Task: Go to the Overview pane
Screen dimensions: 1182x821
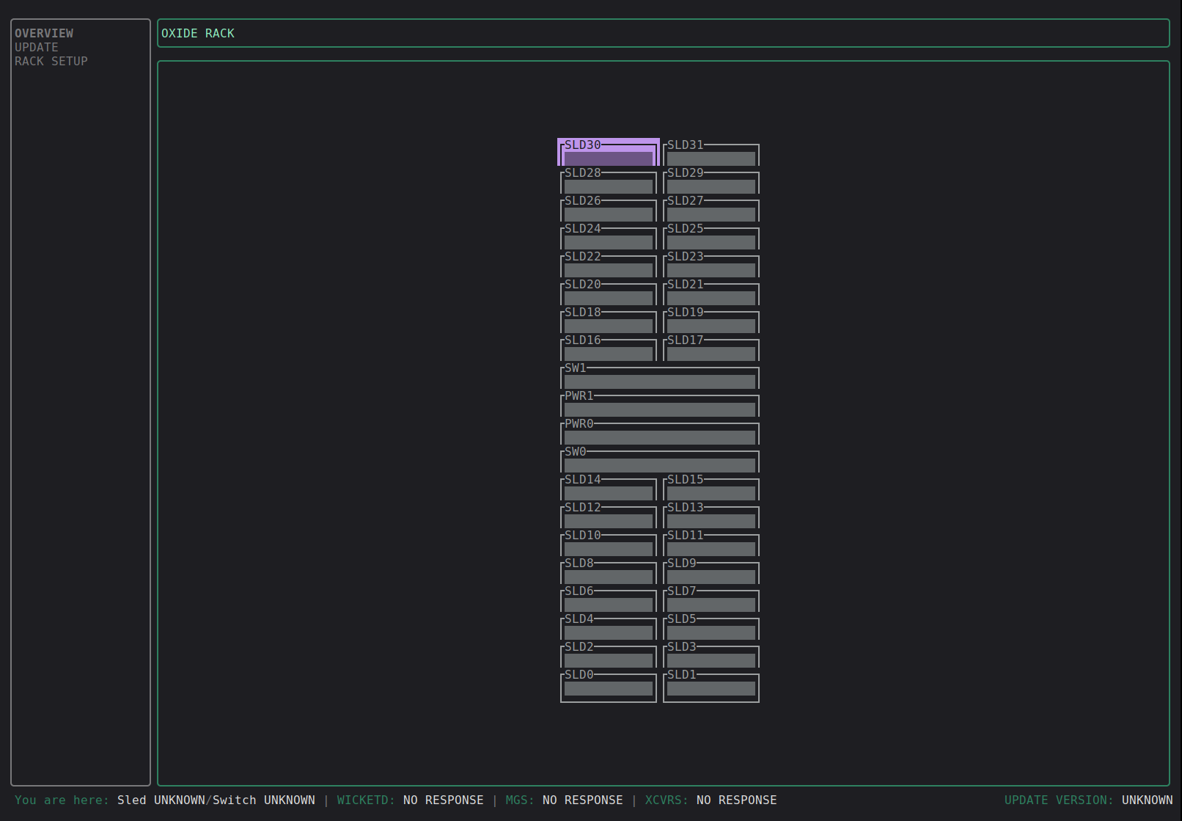Action: coord(44,33)
